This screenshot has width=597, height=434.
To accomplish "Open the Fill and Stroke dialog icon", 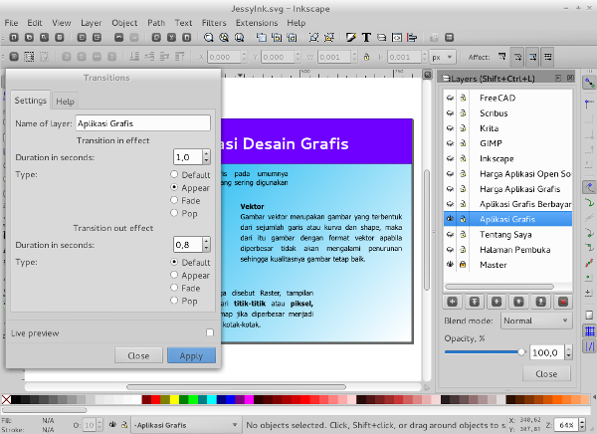I will (x=351, y=38).
